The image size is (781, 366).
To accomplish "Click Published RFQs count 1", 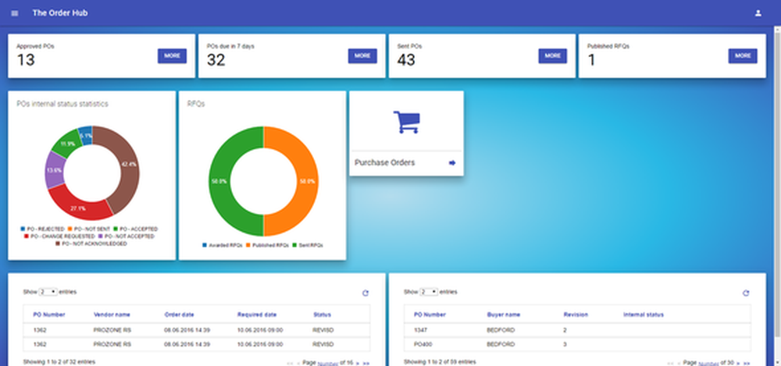I will pos(592,60).
